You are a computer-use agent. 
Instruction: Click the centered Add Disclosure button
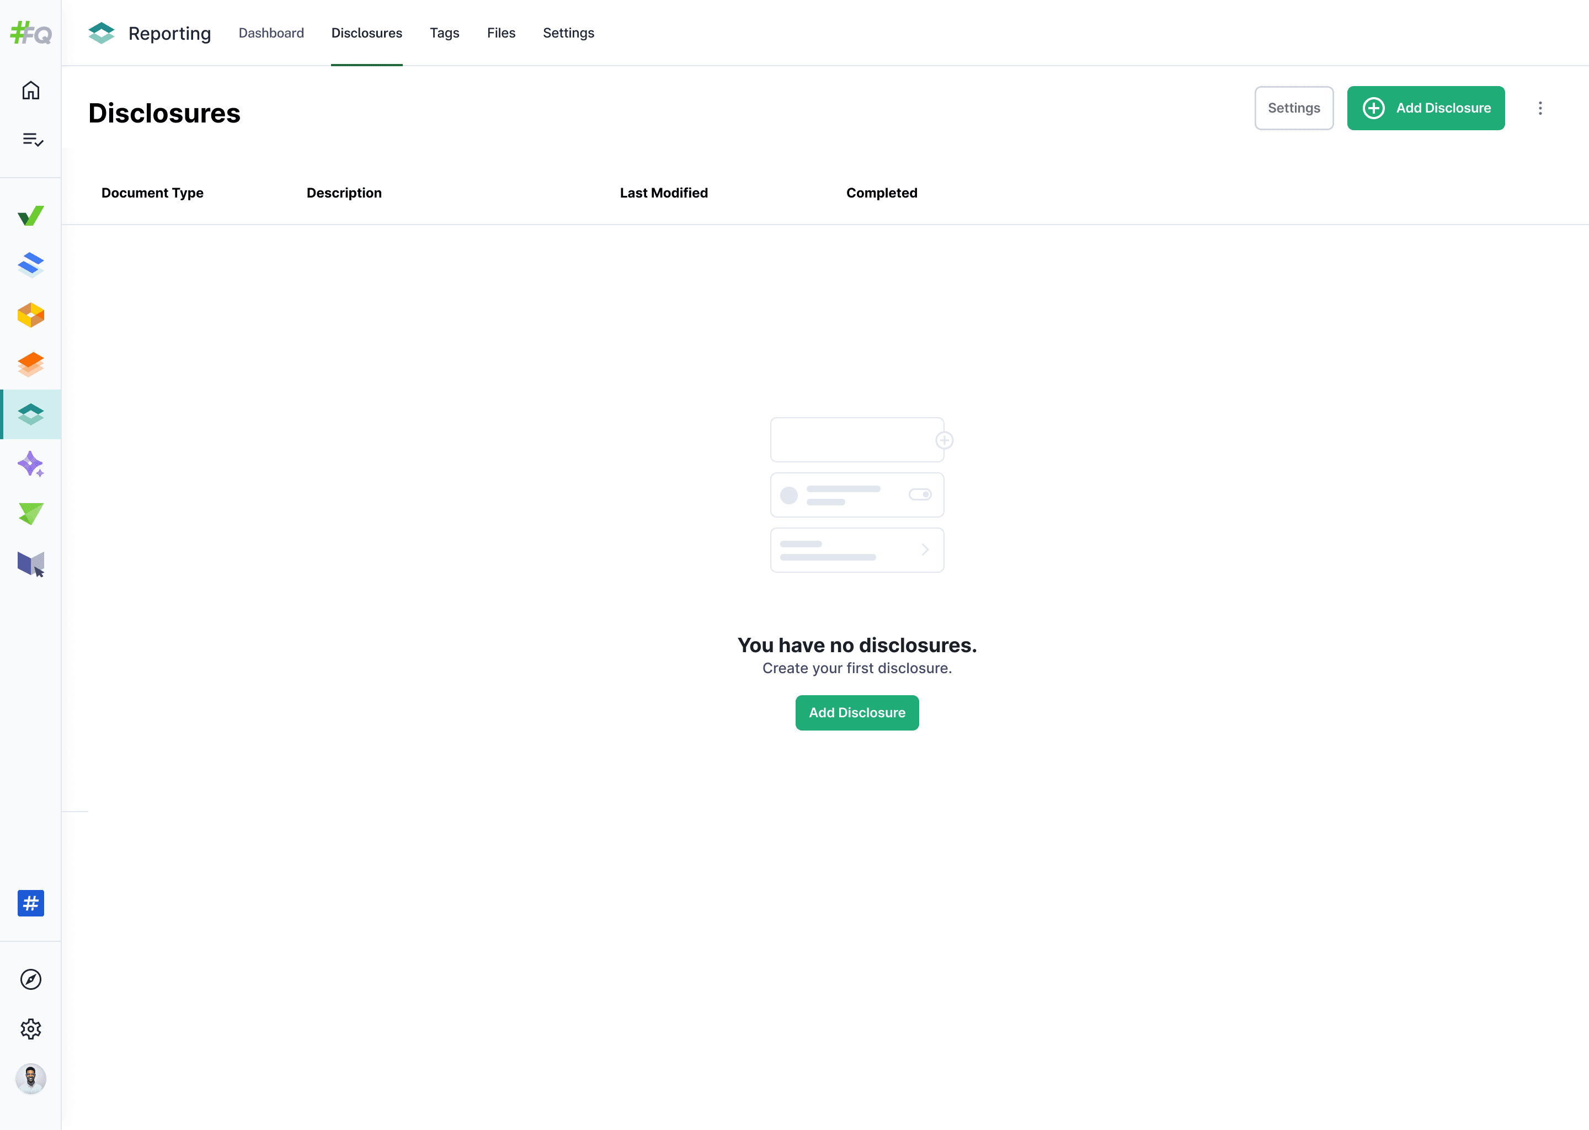click(x=856, y=712)
